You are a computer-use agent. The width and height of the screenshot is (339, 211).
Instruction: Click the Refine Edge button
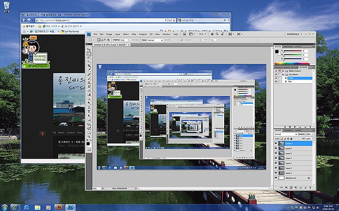[x=209, y=40]
